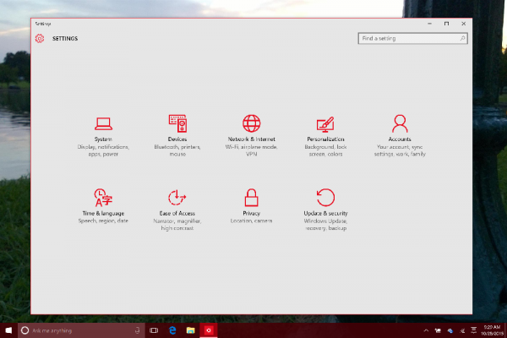507x338 pixels.
Task: Launch Microsoft Edge from the taskbar
Action: [x=172, y=330]
